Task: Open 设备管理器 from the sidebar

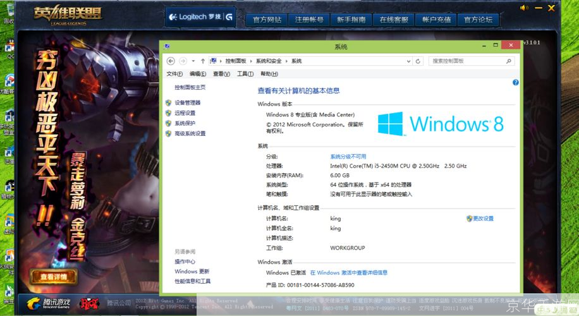Action: 187,102
